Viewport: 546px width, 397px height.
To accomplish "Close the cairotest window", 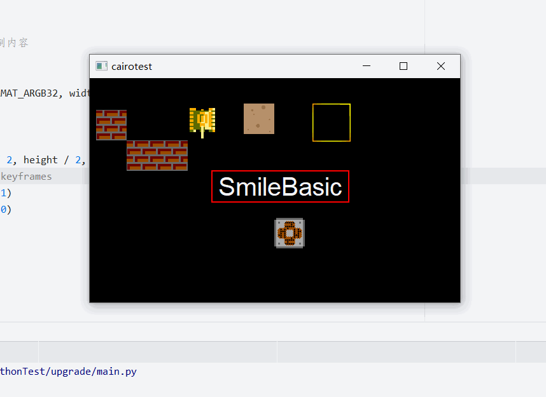I will [441, 66].
